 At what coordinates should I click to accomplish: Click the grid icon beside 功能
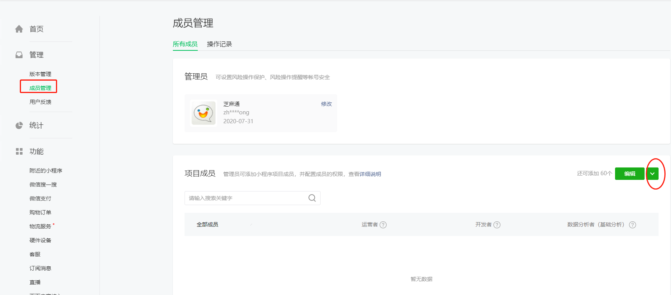pos(19,152)
